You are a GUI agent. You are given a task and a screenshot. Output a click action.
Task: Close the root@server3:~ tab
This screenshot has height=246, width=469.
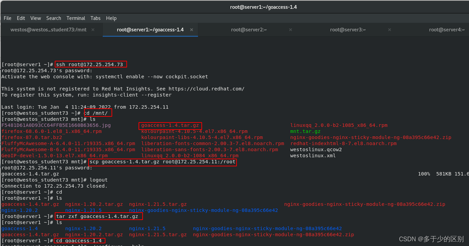coord(390,30)
